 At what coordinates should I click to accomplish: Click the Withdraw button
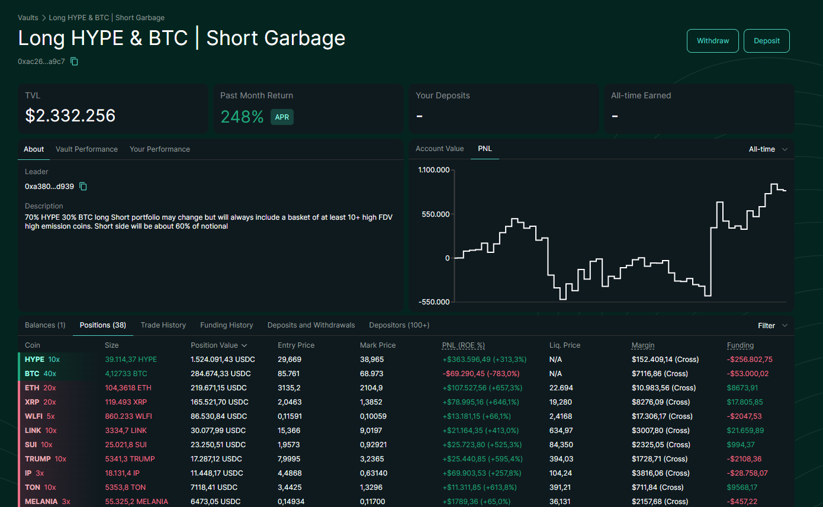pos(713,41)
